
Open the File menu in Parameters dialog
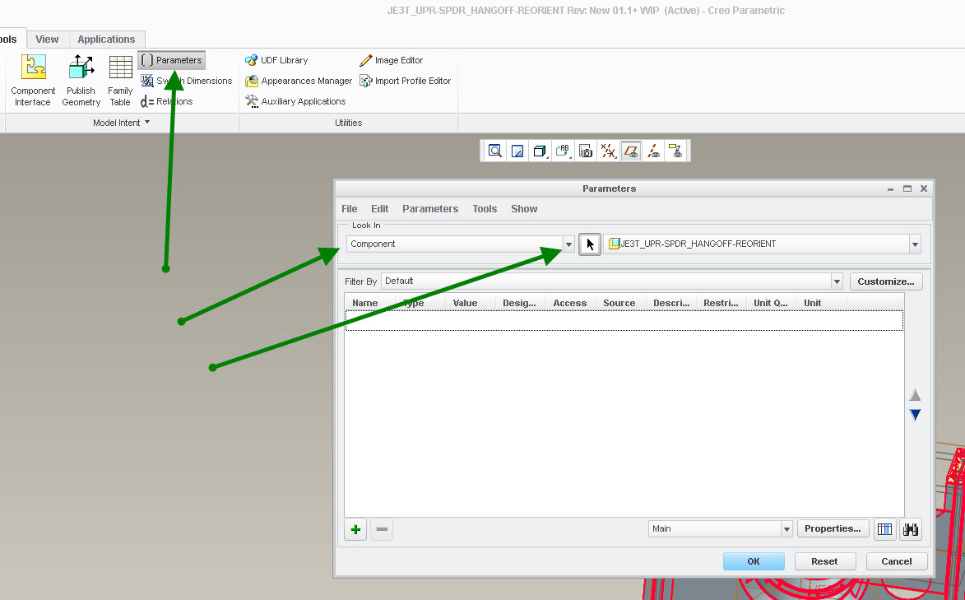pyautogui.click(x=350, y=209)
